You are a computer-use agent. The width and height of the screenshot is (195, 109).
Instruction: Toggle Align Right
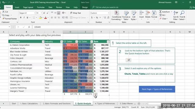pos(58,18)
